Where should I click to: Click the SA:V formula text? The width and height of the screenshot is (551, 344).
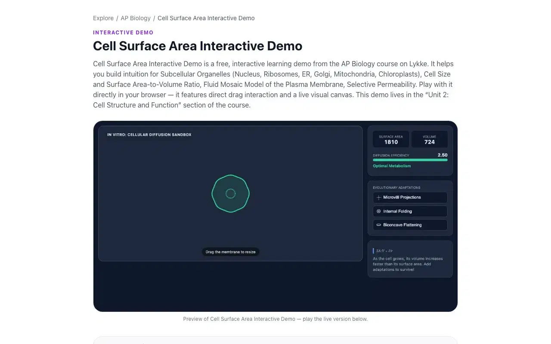click(384, 251)
